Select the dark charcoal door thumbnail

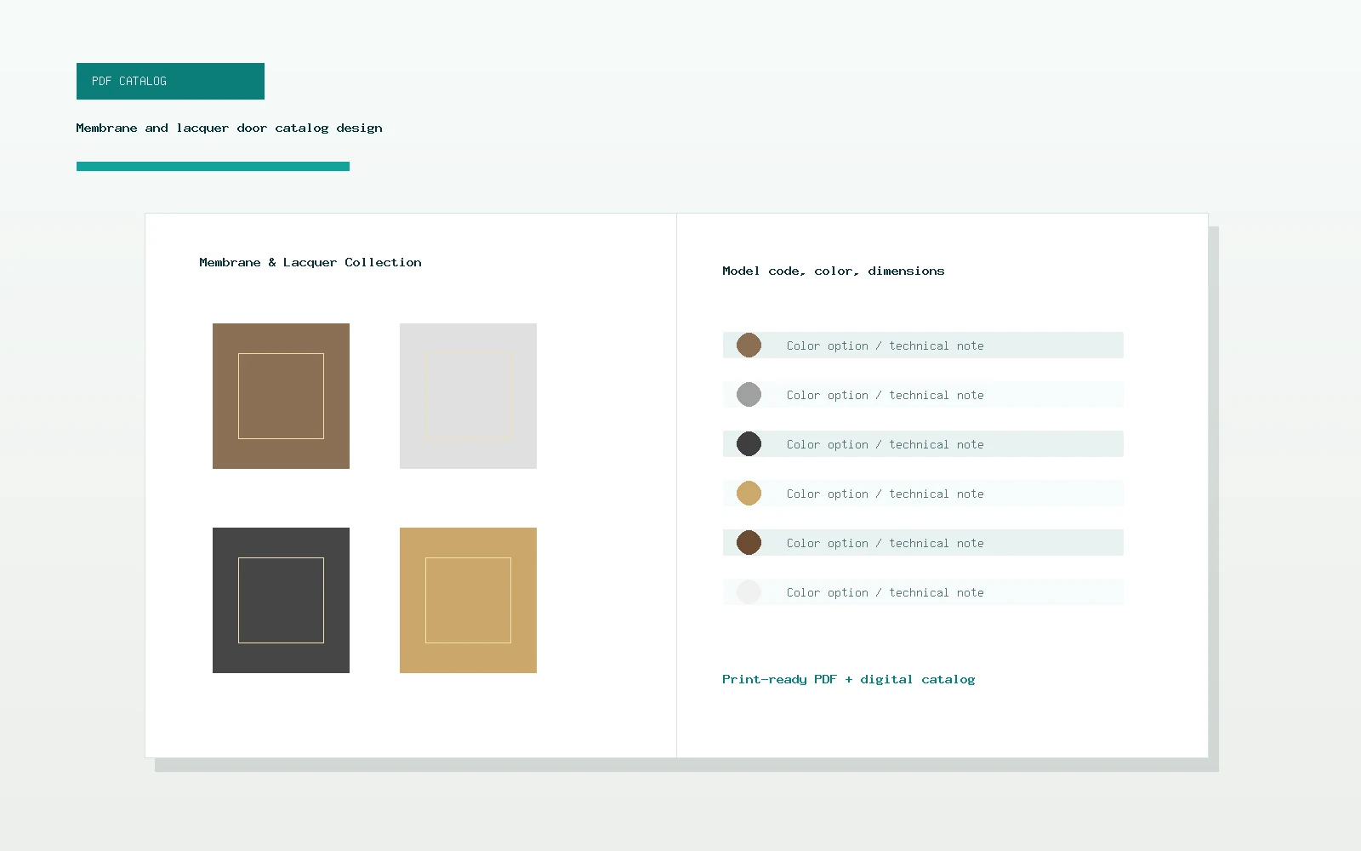(281, 600)
